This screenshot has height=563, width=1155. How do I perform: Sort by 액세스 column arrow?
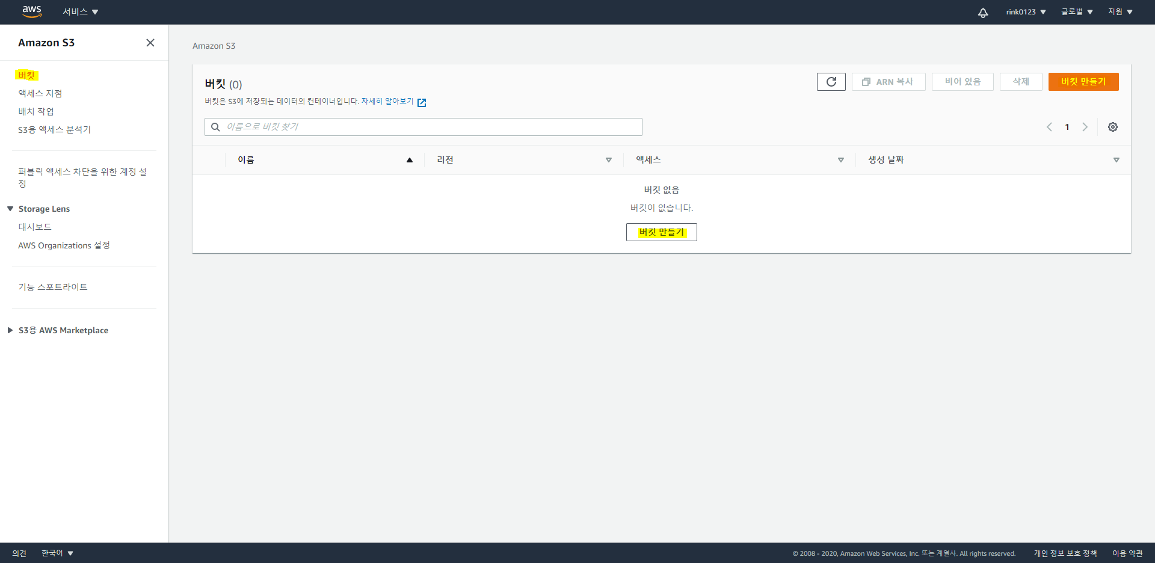click(x=841, y=160)
